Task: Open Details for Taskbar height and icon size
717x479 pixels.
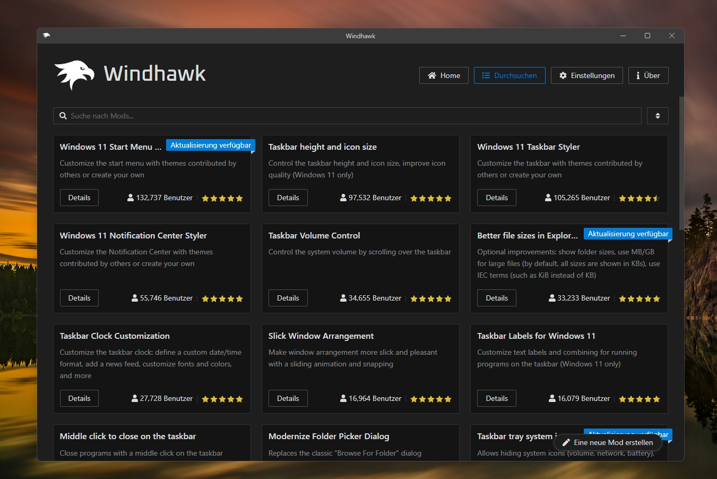Action: pyautogui.click(x=288, y=198)
